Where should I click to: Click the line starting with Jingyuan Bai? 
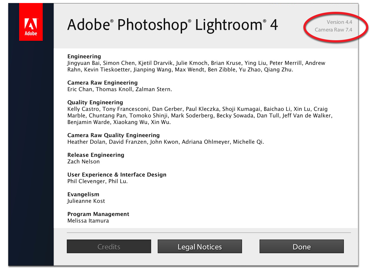tap(196, 63)
